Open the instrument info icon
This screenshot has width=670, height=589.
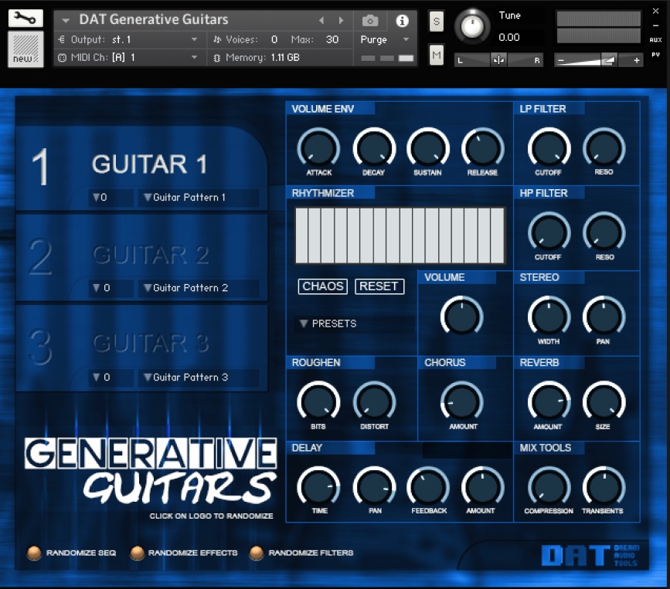(402, 21)
